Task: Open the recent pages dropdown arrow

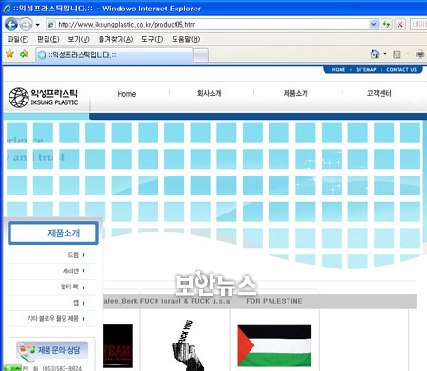Action: click(x=38, y=25)
